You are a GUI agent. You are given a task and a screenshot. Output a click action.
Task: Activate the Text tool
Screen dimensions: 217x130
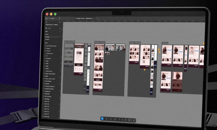[x=119, y=119]
